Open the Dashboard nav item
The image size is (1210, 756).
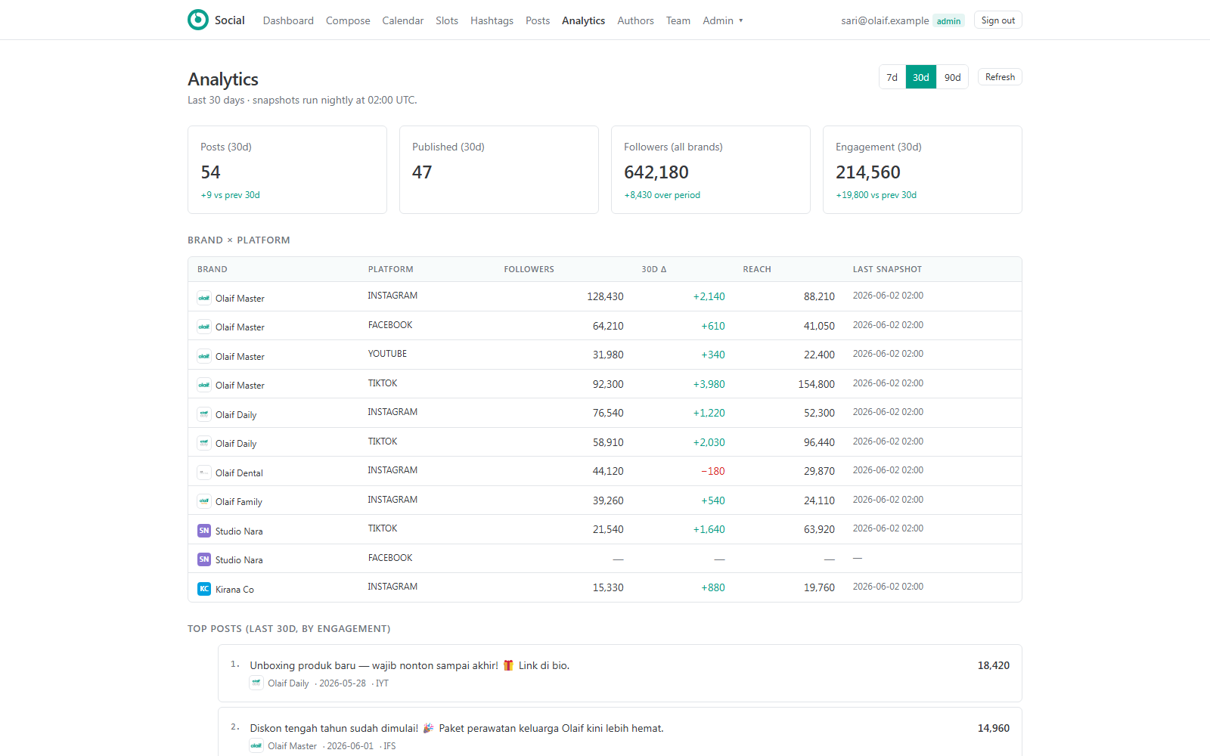pos(288,20)
